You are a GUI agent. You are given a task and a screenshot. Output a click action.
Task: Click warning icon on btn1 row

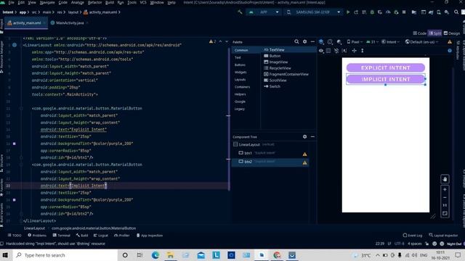click(304, 154)
